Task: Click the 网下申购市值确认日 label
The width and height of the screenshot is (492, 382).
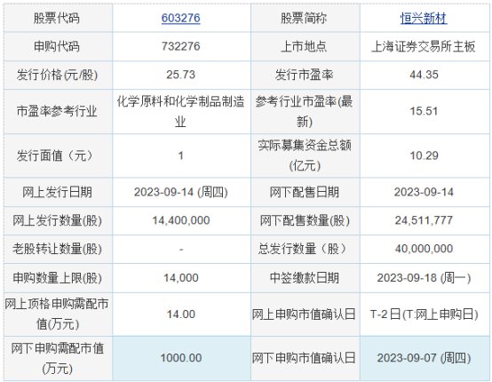Action: point(304,358)
